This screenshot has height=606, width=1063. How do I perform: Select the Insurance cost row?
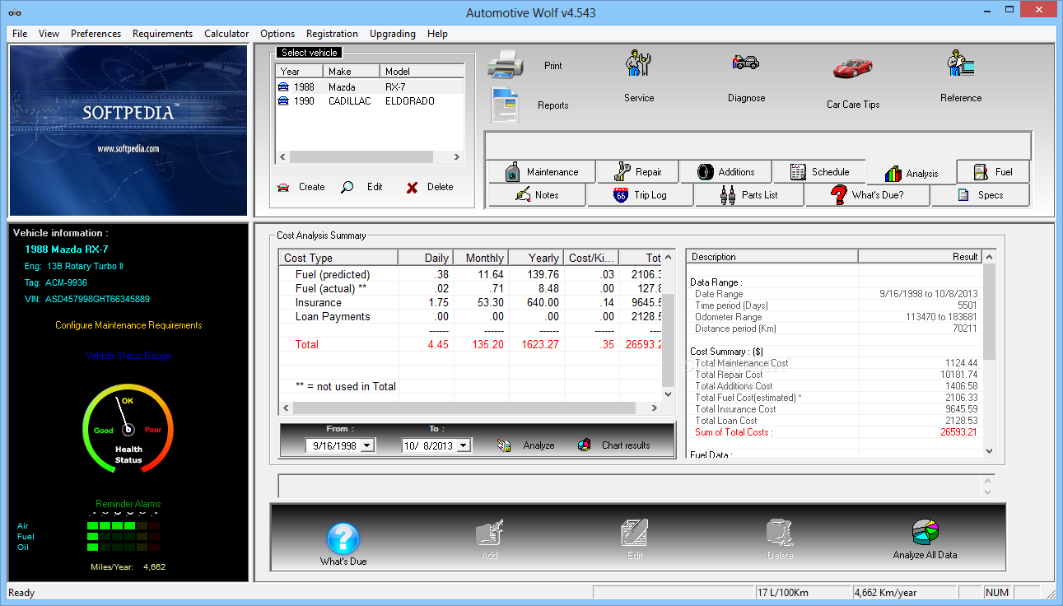pos(470,302)
